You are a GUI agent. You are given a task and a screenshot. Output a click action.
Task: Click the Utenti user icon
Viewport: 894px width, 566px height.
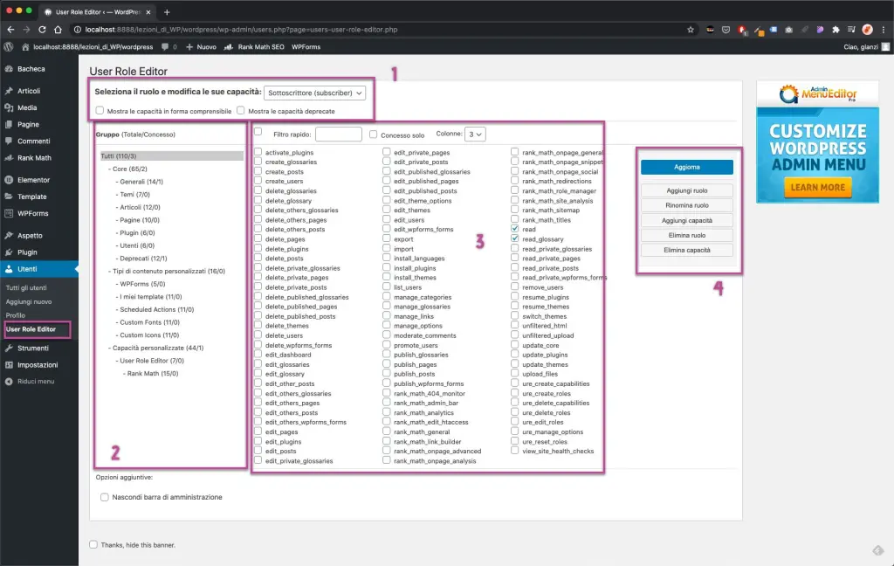tap(9, 269)
